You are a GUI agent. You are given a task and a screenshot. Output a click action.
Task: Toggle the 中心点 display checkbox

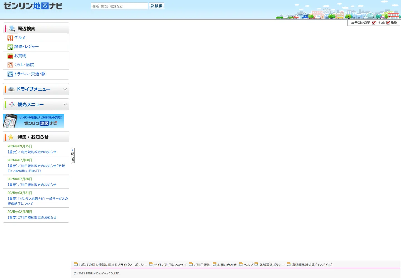coord(374,23)
